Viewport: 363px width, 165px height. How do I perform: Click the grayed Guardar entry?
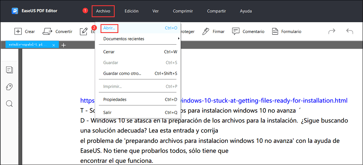138,63
